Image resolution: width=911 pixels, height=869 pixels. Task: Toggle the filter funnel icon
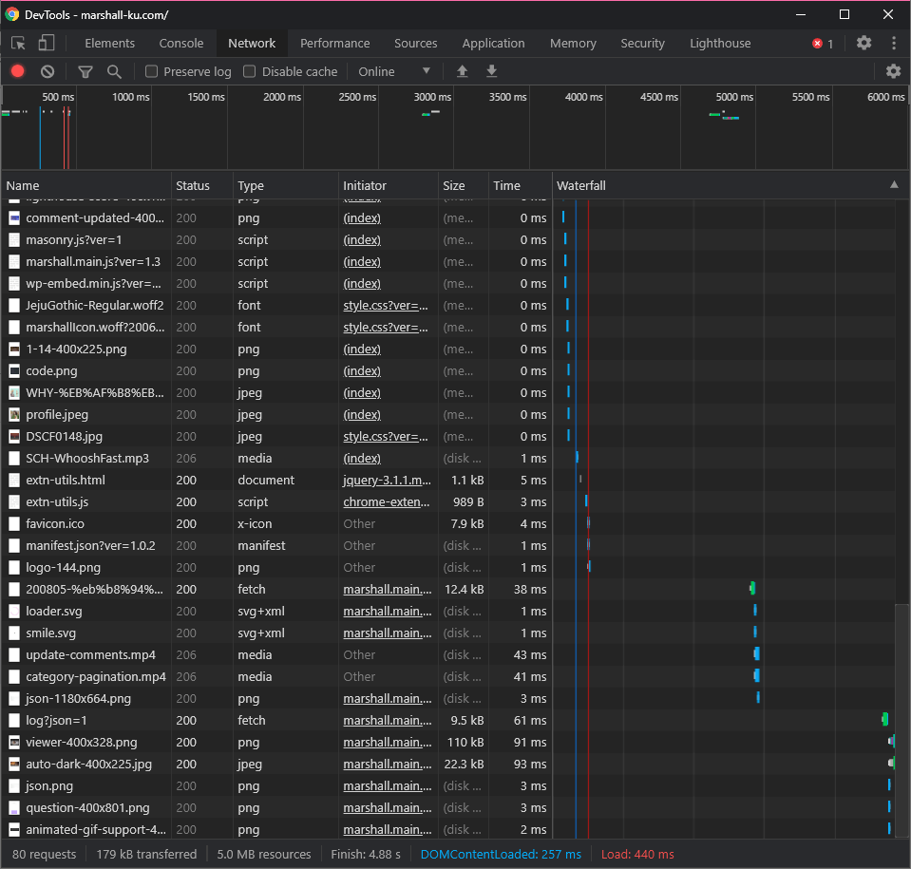point(85,71)
